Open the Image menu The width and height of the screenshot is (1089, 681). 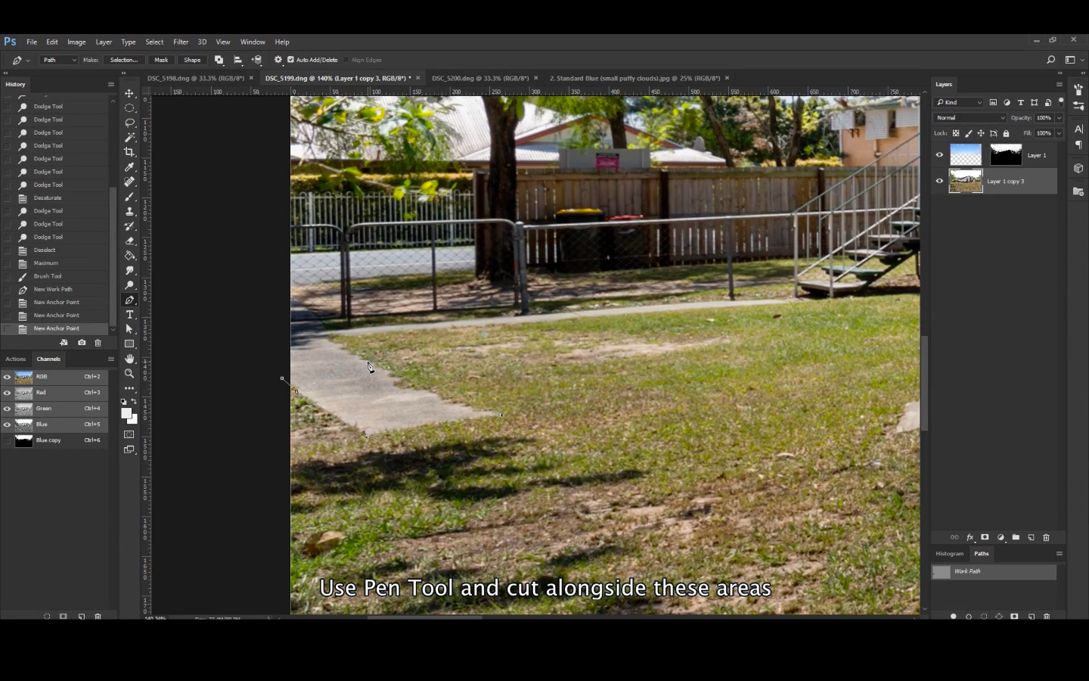[76, 42]
